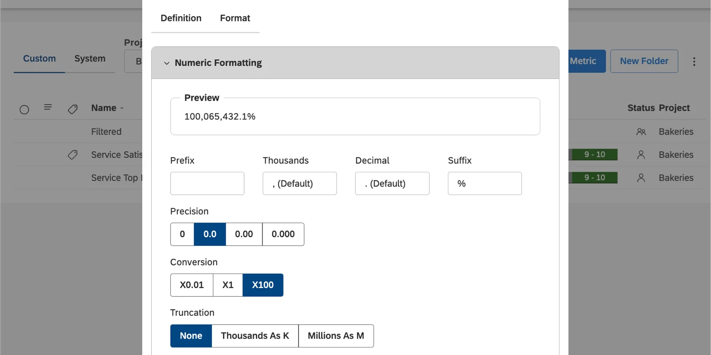Select Millions As M truncation
This screenshot has width=711, height=355.
(336, 336)
